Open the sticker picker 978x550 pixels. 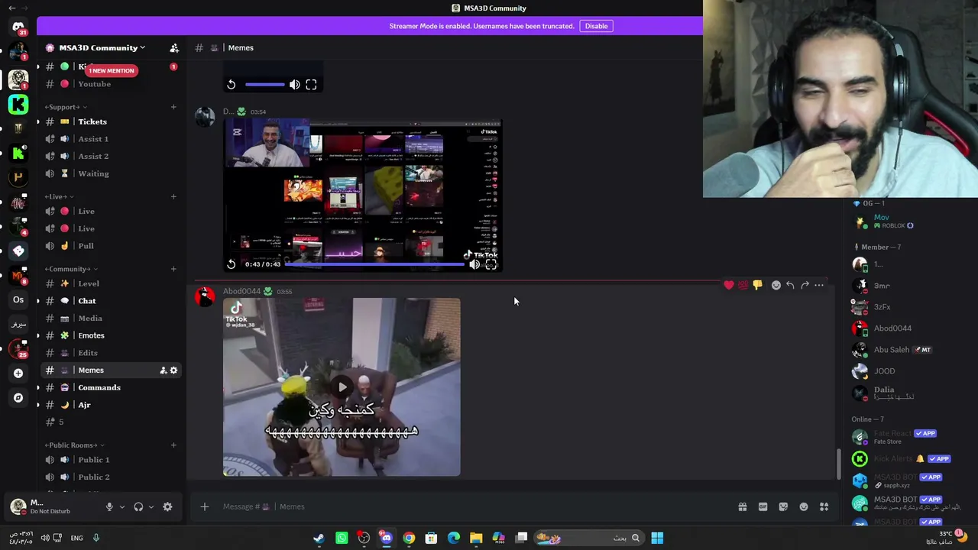783,506
